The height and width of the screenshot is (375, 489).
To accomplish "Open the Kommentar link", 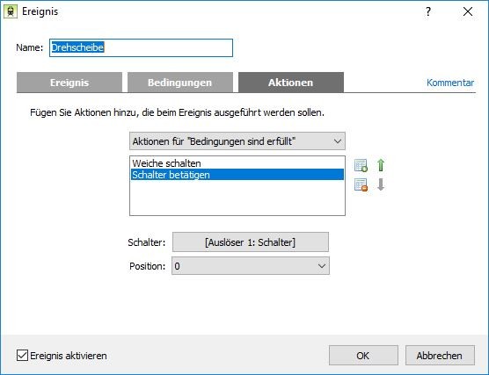I will [450, 83].
